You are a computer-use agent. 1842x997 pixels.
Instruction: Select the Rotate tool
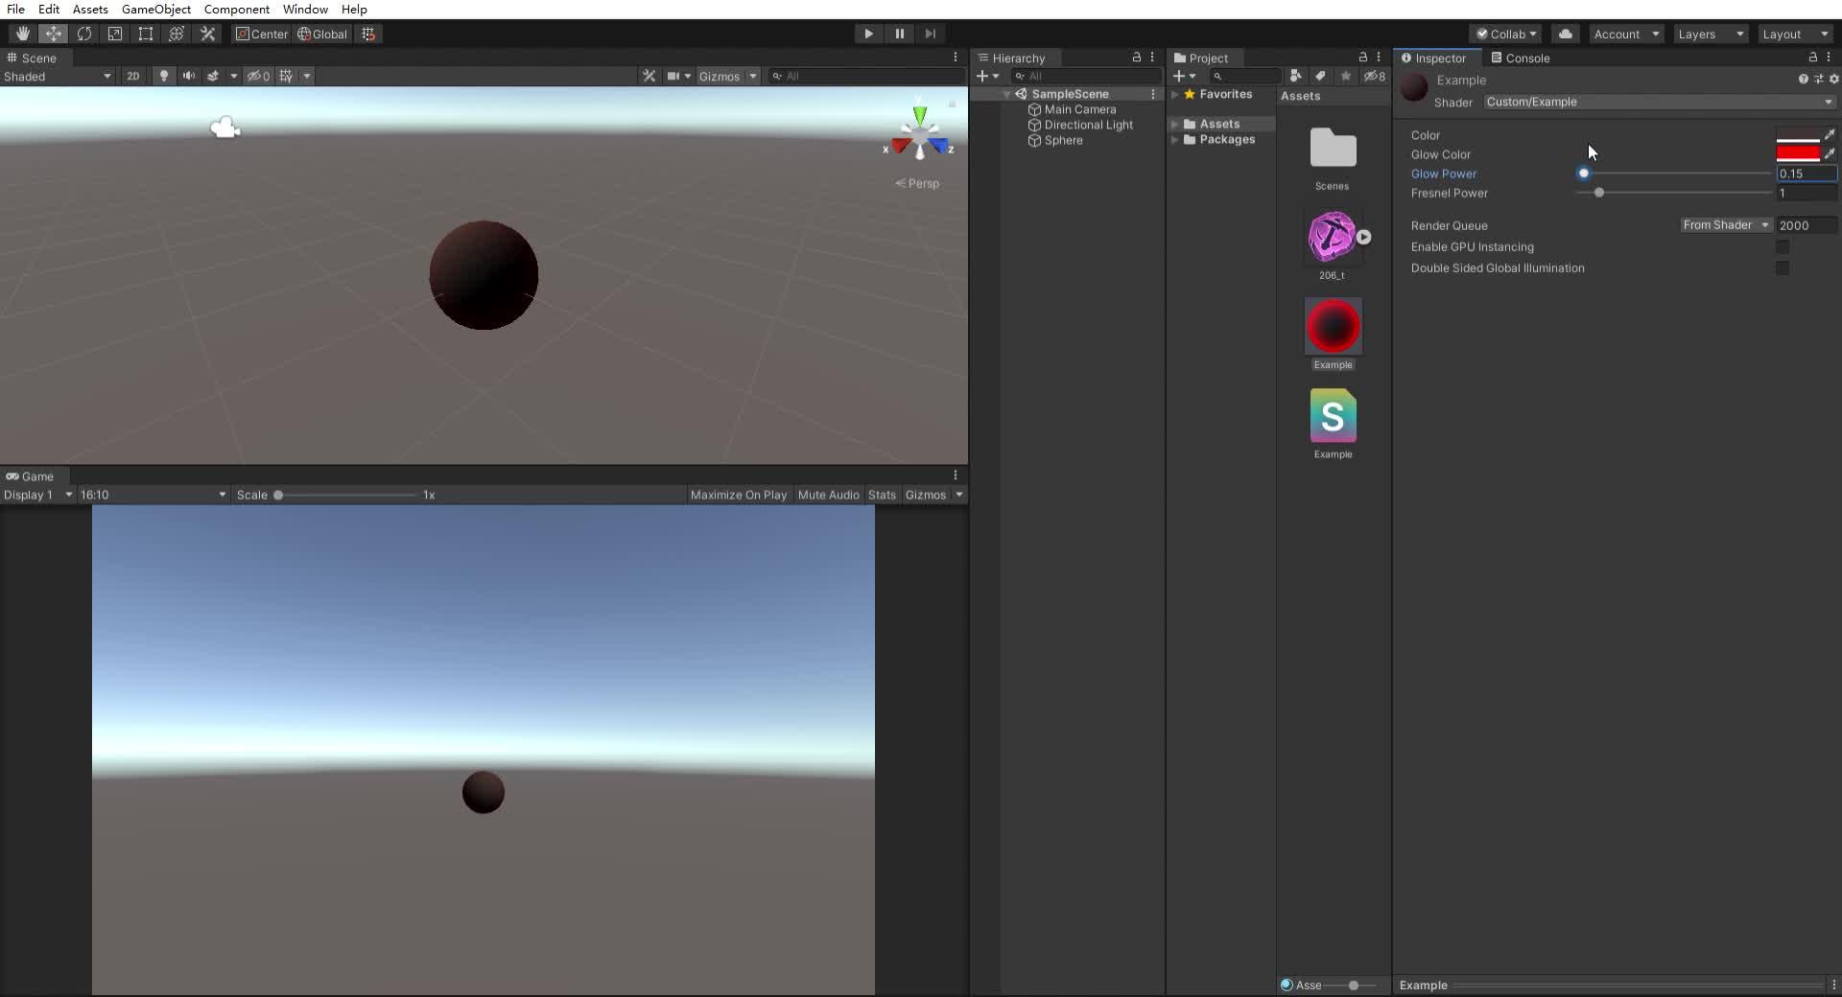(x=84, y=34)
